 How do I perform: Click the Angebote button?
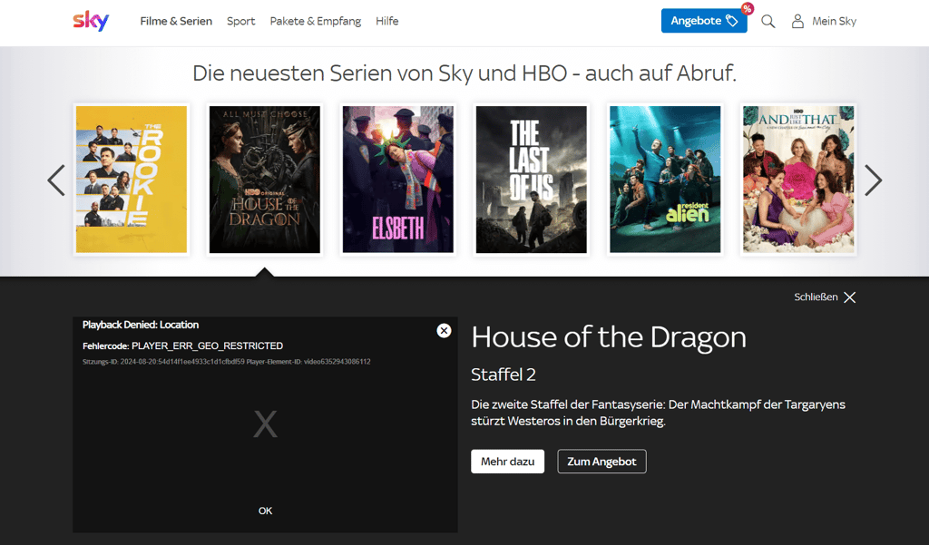(704, 21)
